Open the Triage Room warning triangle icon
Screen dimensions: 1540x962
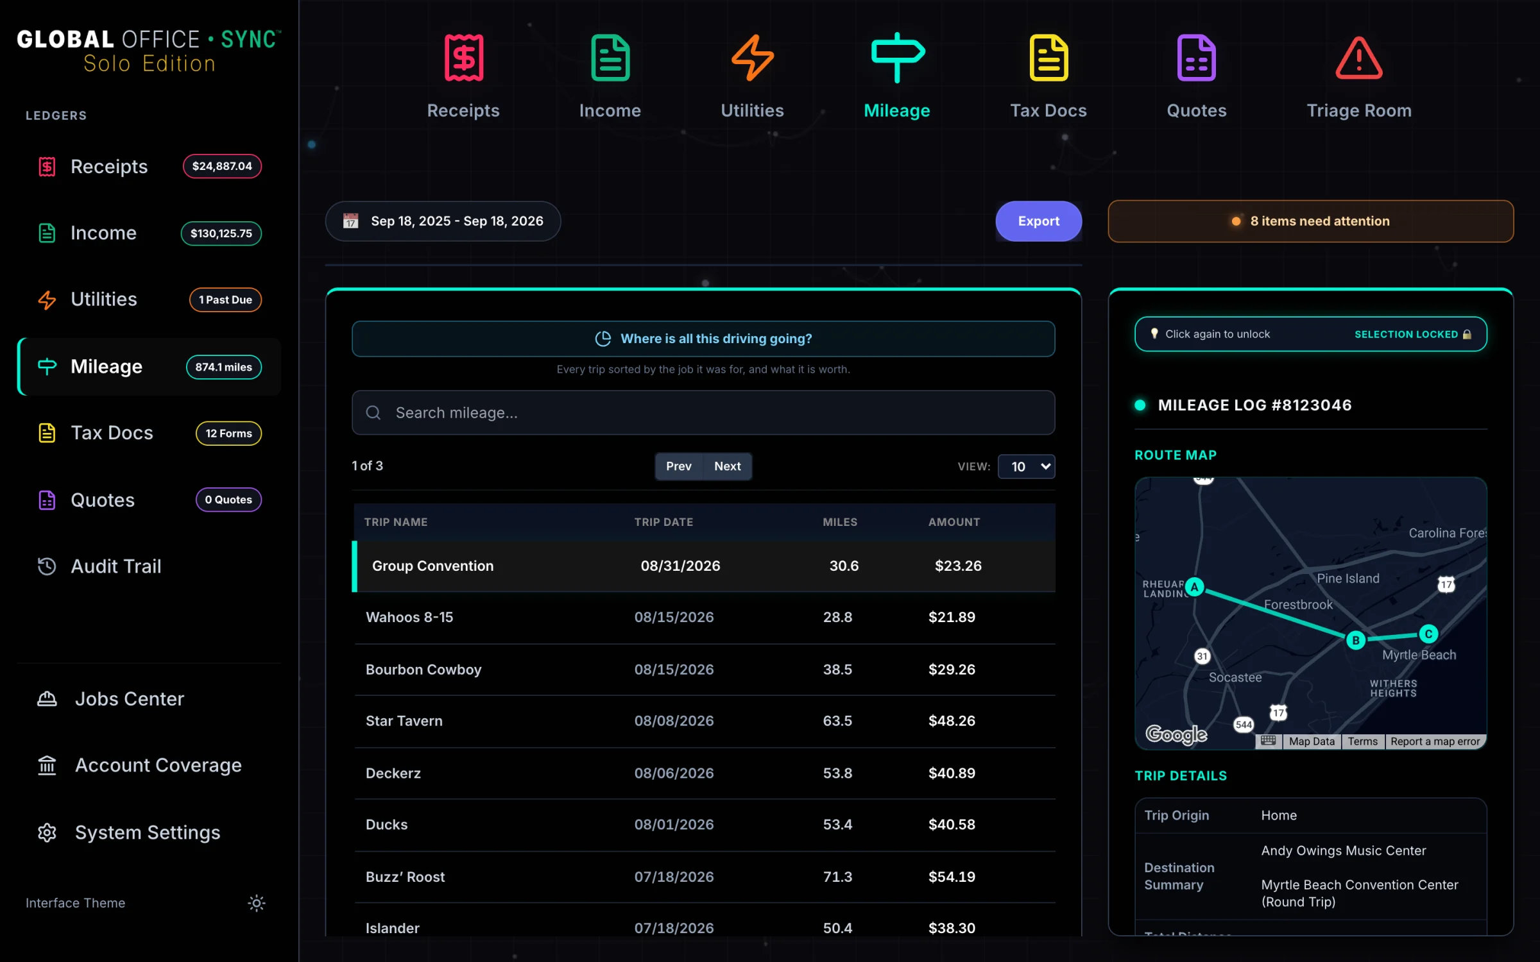tap(1358, 58)
